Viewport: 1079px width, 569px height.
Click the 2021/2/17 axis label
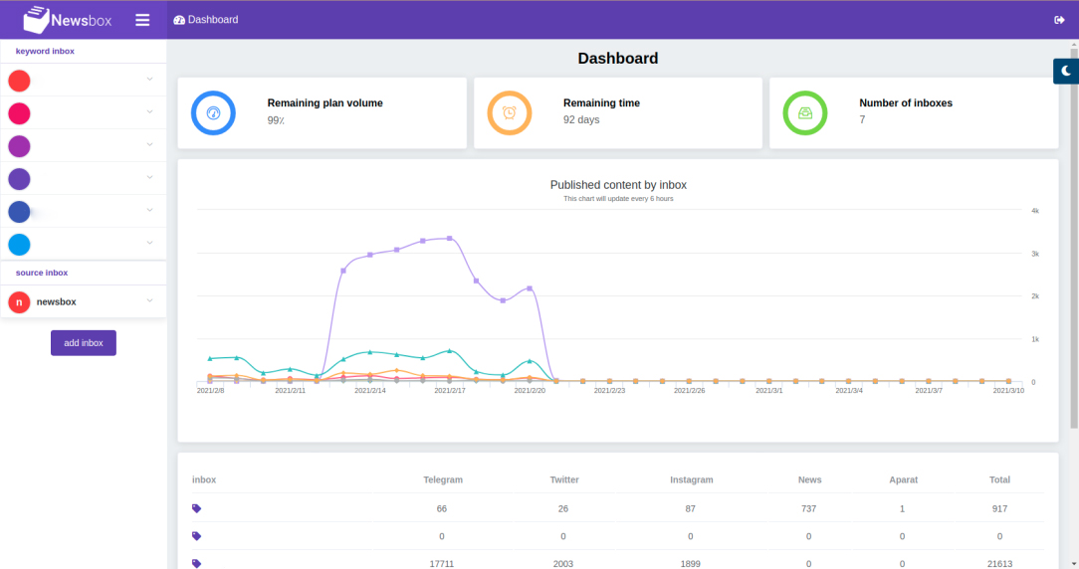(449, 390)
